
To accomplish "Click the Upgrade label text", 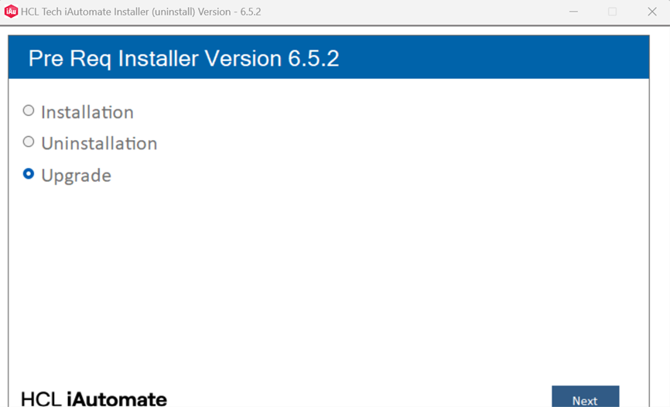I will click(76, 176).
